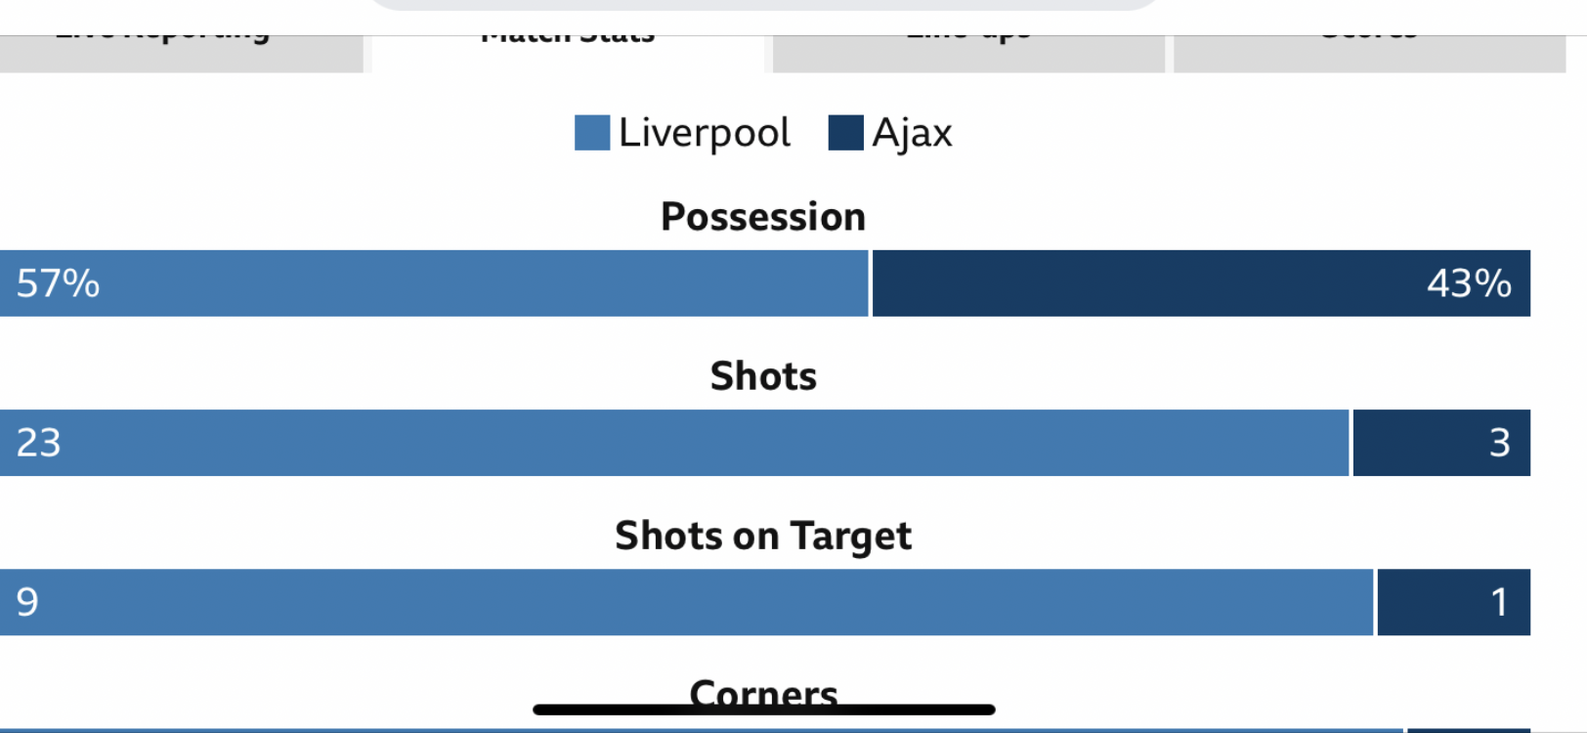Image resolution: width=1587 pixels, height=733 pixels.
Task: Tap the Corners heading
Action: click(763, 692)
